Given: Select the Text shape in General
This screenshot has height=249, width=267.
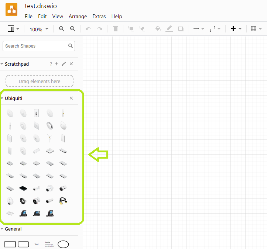Looking at the screenshot, I should coord(37,244).
